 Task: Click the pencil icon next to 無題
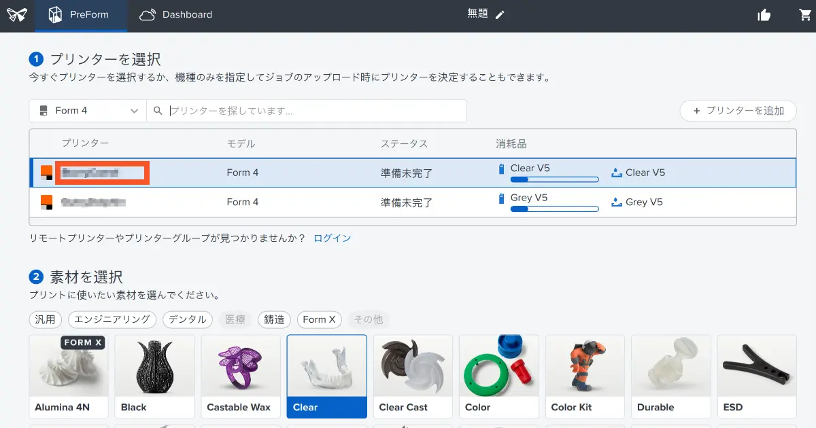[x=500, y=14]
